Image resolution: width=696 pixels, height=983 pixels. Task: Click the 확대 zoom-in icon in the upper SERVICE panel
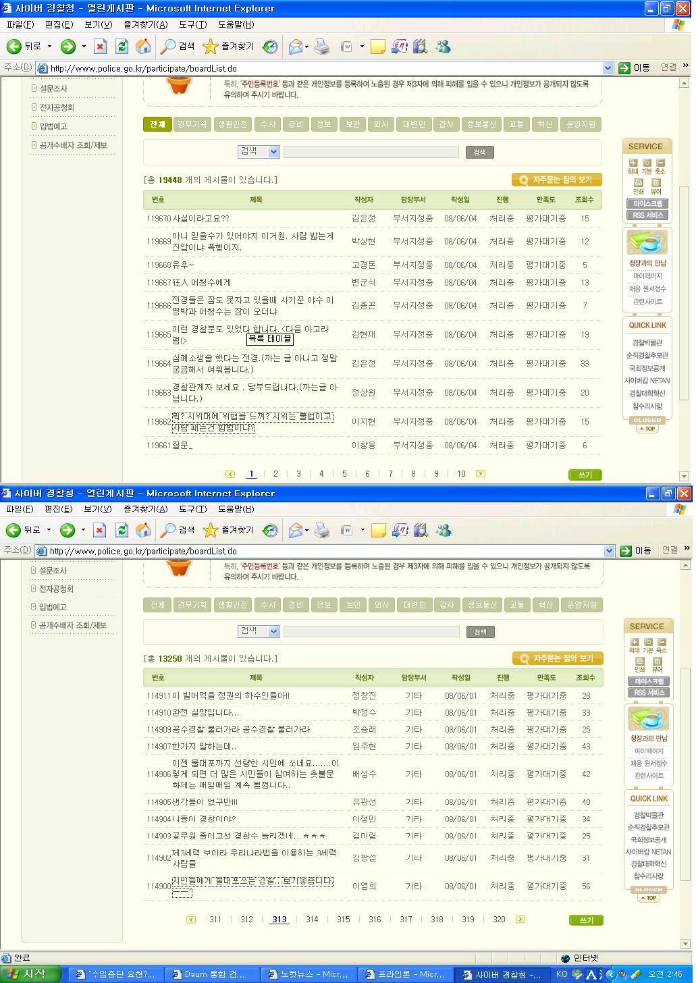point(633,163)
